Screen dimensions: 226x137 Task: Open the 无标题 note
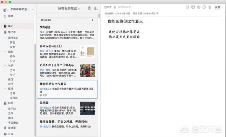coord(67,108)
